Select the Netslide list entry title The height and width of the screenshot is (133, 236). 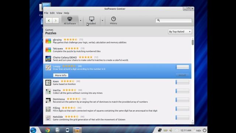pyautogui.click(x=58, y=117)
